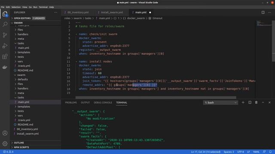The image size is (275, 154).
Task: Open the feedback icon in status bar
Action: [x=264, y=152]
